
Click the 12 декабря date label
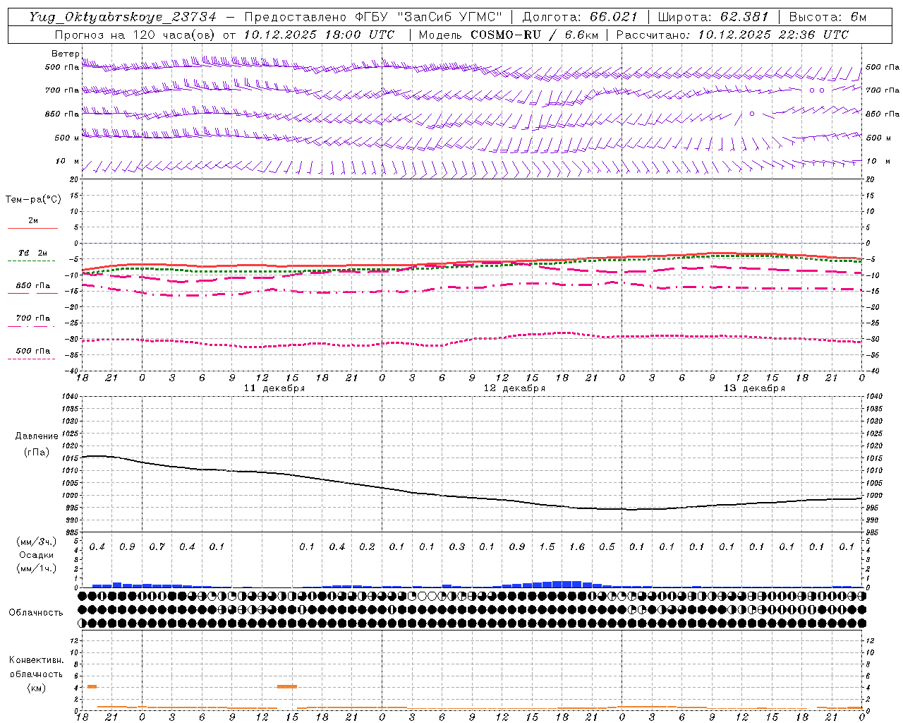(x=514, y=388)
